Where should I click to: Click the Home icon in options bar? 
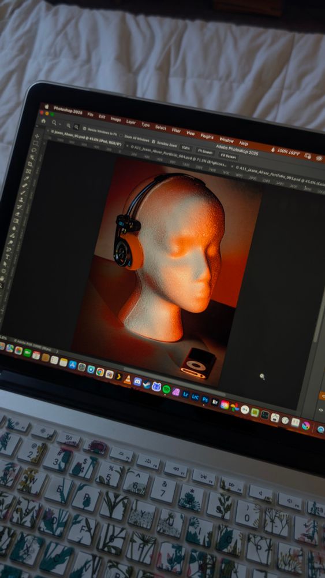[43, 121]
